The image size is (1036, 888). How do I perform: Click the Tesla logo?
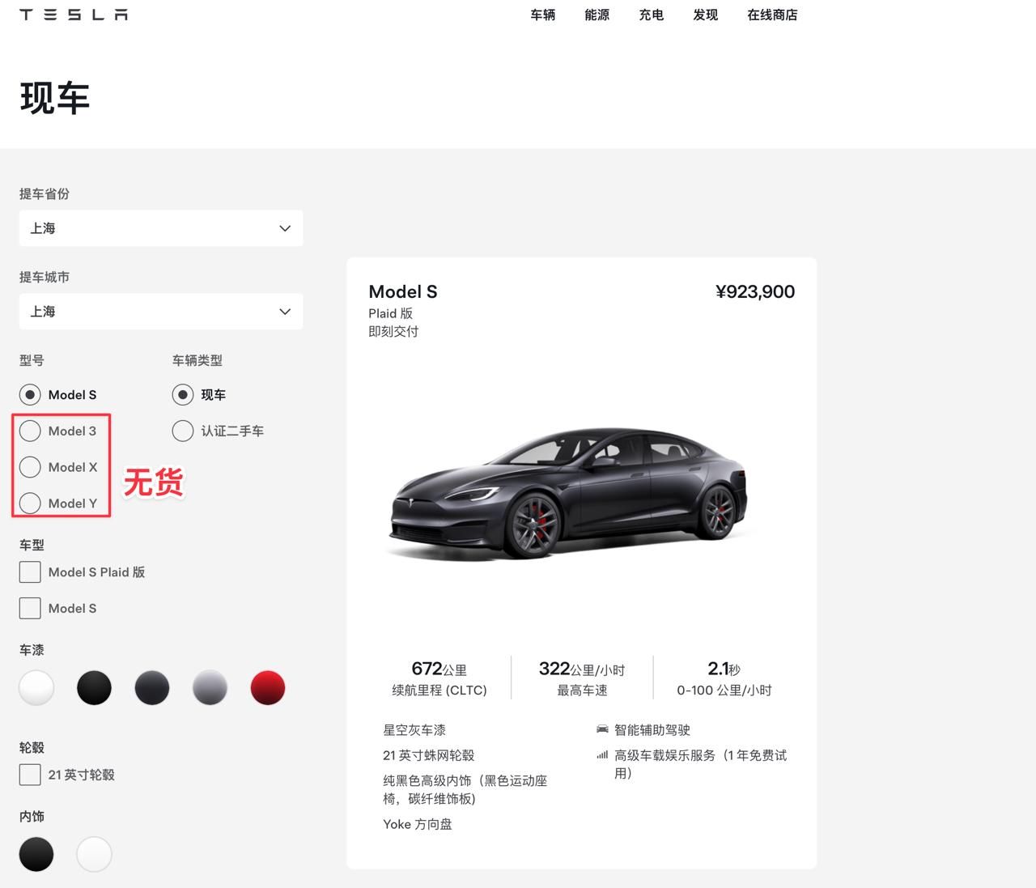[74, 15]
